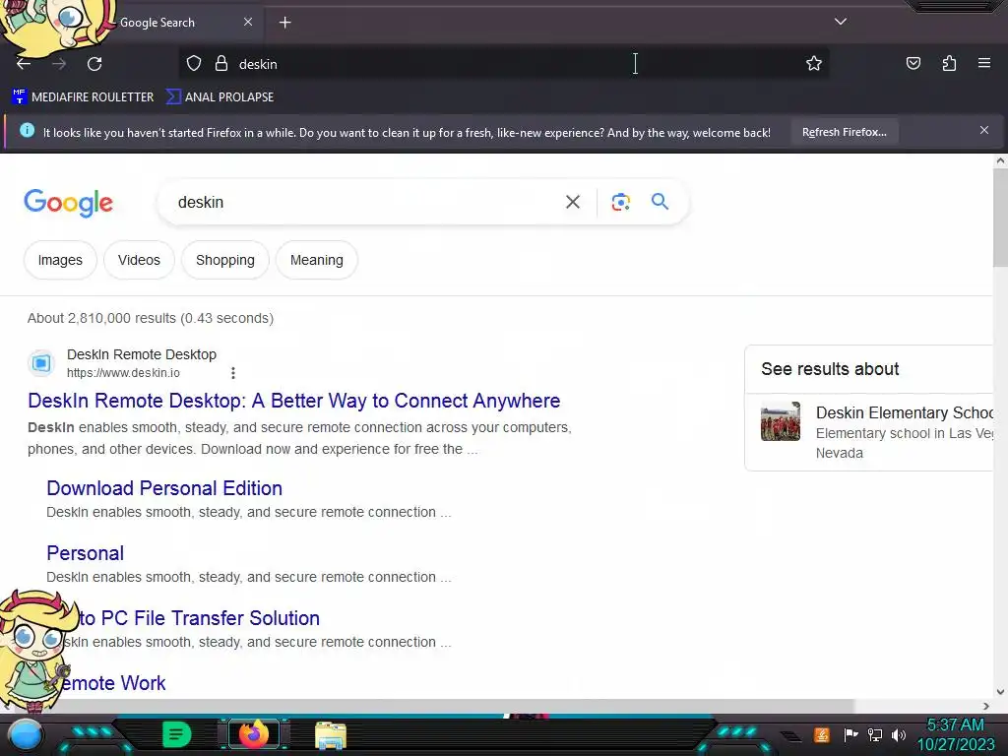The height and width of the screenshot is (756, 1008).
Task: Click the Refresh Firefox button
Action: 844,132
